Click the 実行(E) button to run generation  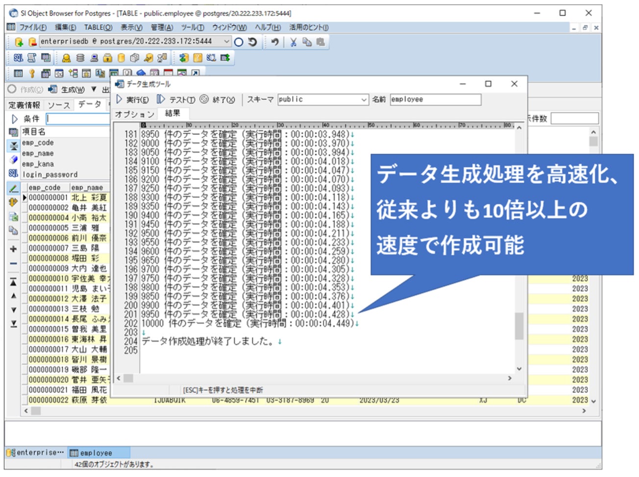136,99
